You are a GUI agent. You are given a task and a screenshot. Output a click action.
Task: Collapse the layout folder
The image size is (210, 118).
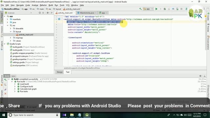point(10,31)
